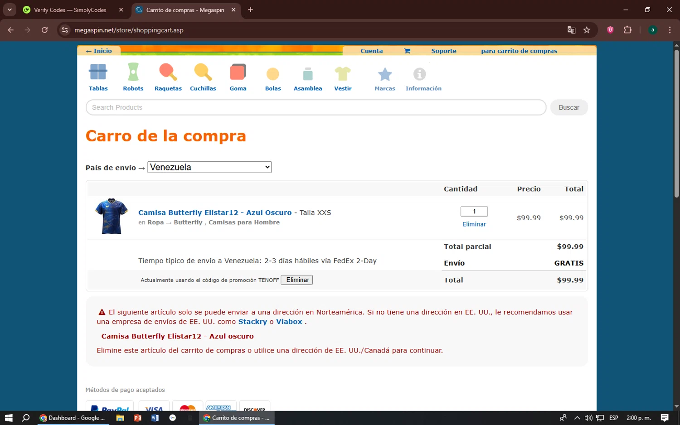Open the Viabox shipping link

coord(289,322)
